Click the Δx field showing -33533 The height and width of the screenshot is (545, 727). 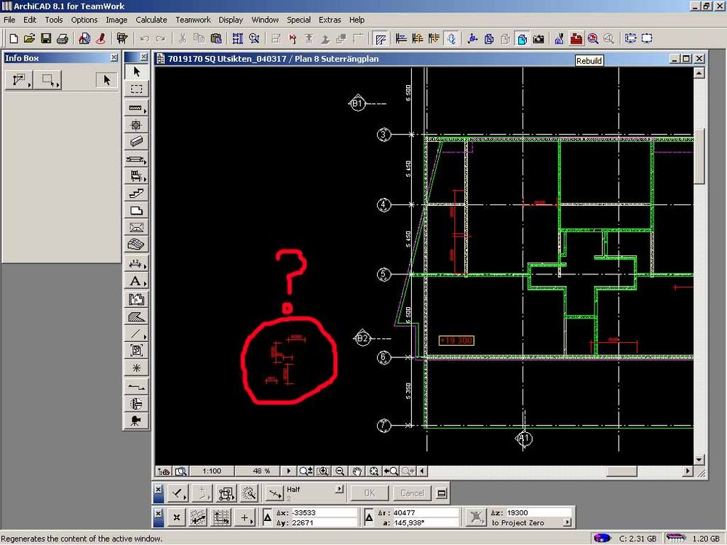coord(324,512)
